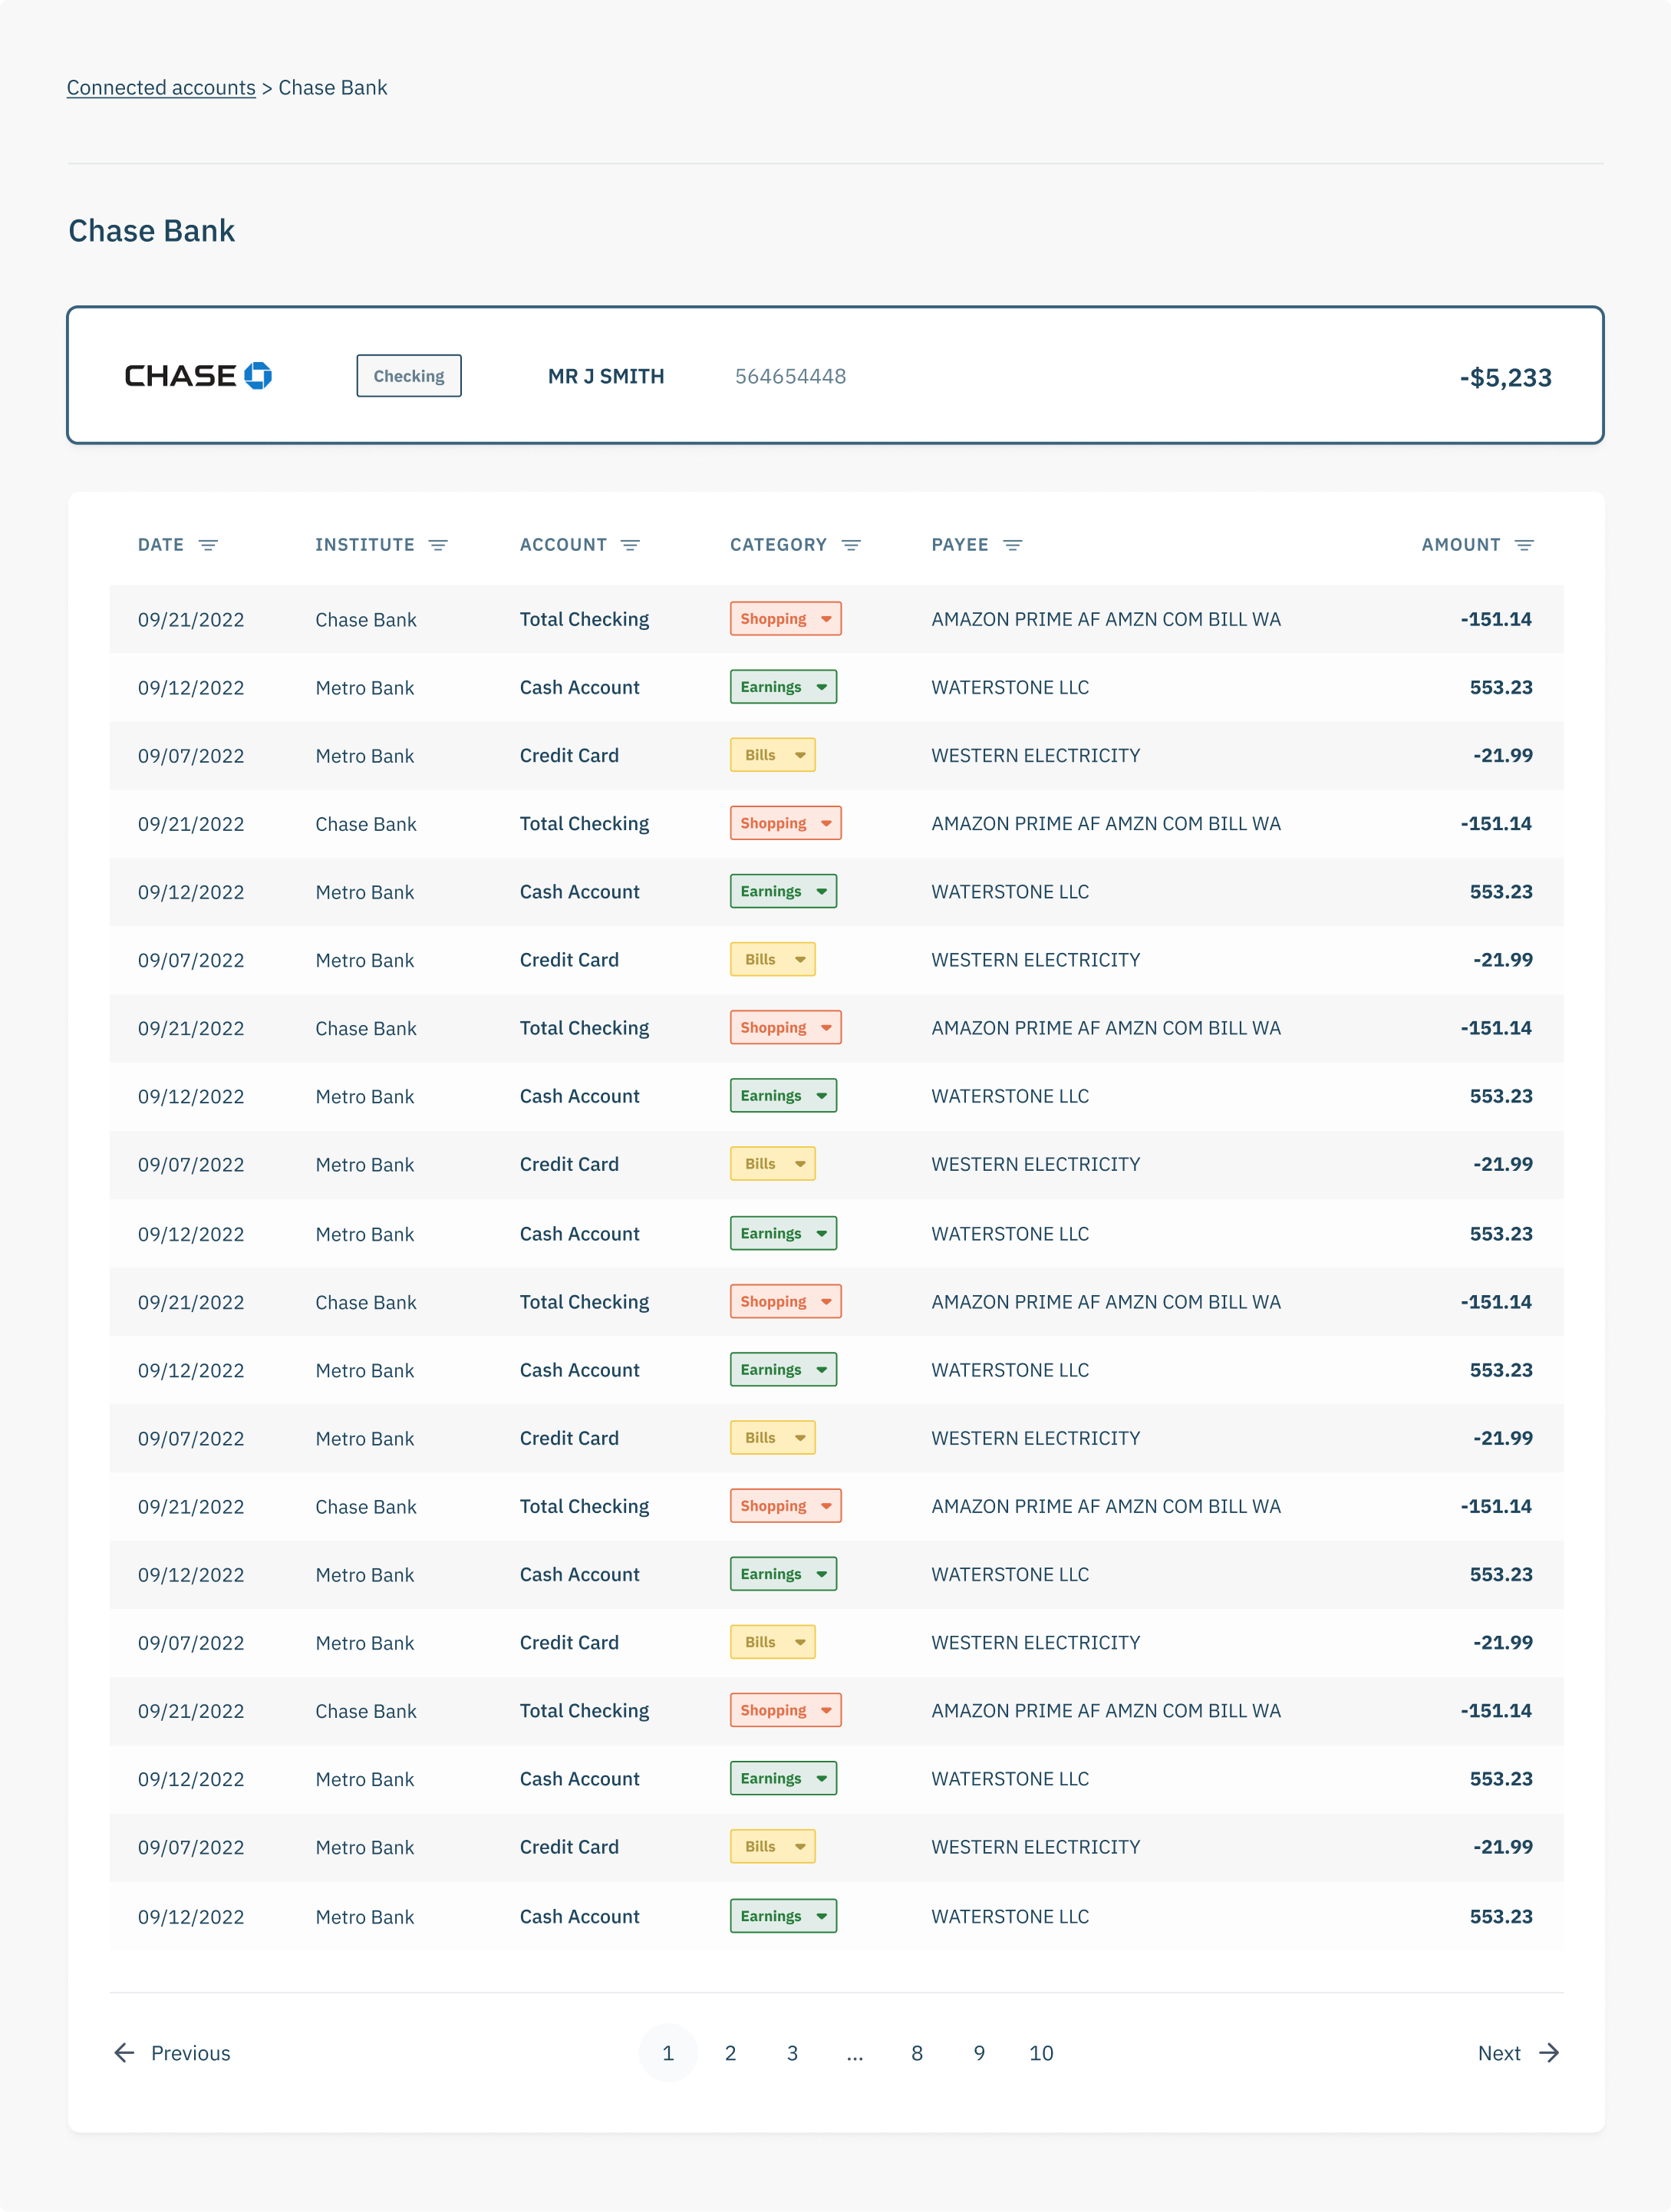Viewport: 1671px width, 2212px height.
Task: Click the AMOUNT column filter icon
Action: [1524, 545]
